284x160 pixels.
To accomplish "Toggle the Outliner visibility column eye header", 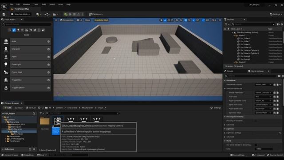I will pos(225,29).
